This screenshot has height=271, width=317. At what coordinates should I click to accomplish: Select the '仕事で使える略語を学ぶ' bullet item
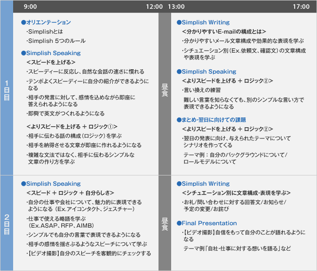[x=57, y=219]
